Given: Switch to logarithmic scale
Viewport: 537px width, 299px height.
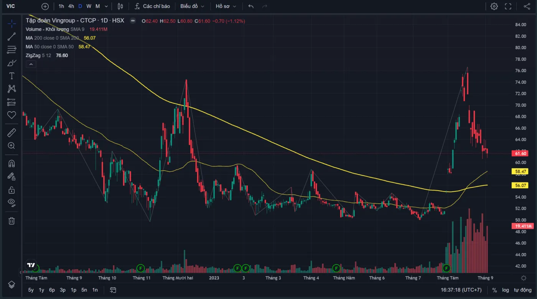Looking at the screenshot, I should pyautogui.click(x=506, y=290).
